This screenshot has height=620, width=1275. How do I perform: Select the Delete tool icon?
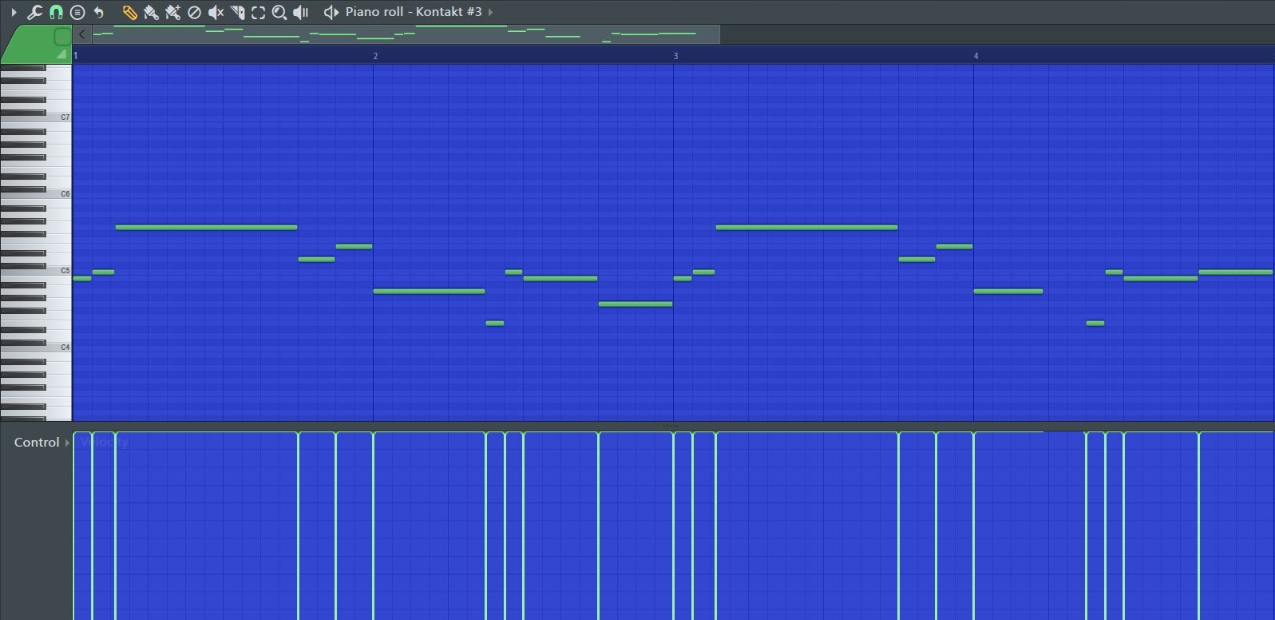[194, 12]
